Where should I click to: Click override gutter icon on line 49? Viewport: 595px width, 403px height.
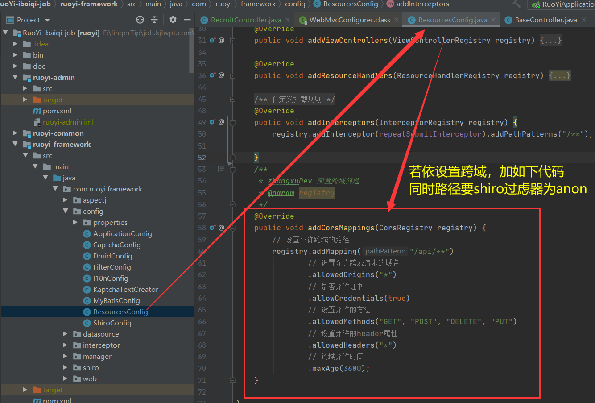pyautogui.click(x=213, y=122)
